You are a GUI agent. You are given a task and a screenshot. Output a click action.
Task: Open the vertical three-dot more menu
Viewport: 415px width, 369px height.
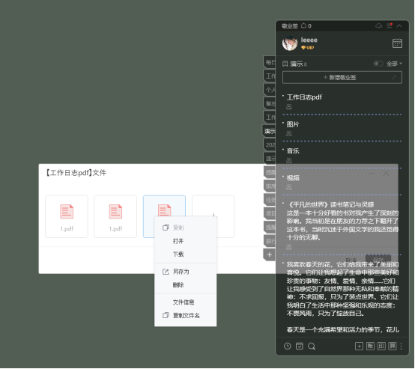(x=402, y=346)
